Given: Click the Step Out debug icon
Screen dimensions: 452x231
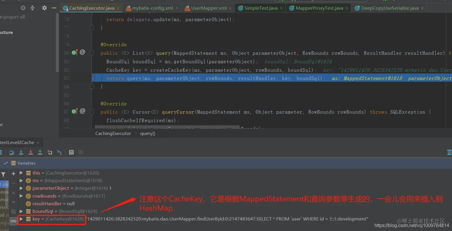Looking at the screenshot, I should 40,152.
